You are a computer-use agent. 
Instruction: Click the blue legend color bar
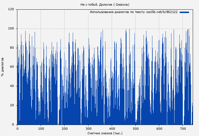(x=184, y=12)
